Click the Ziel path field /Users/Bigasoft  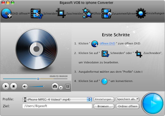coord(57,106)
